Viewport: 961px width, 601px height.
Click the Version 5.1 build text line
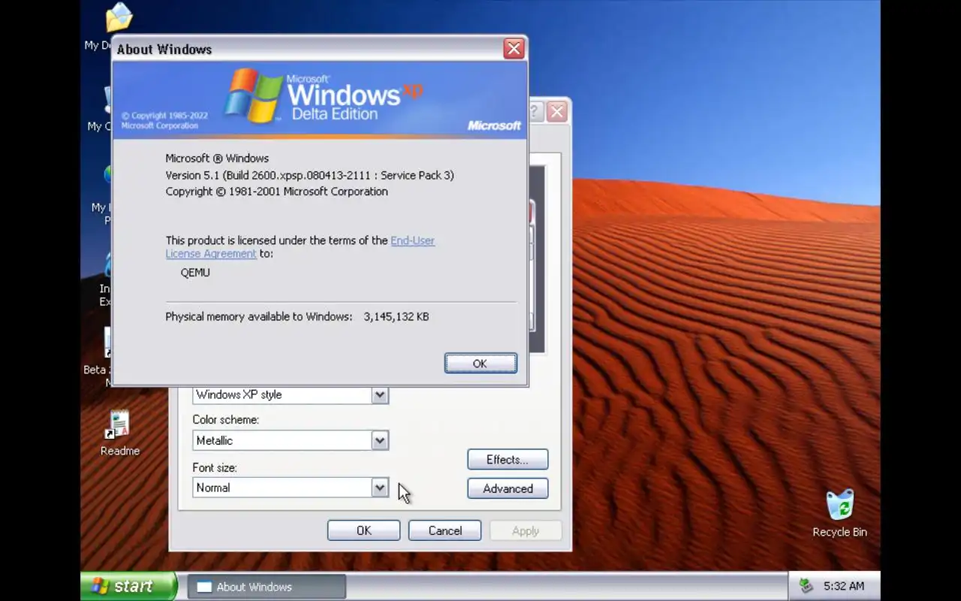click(x=309, y=175)
